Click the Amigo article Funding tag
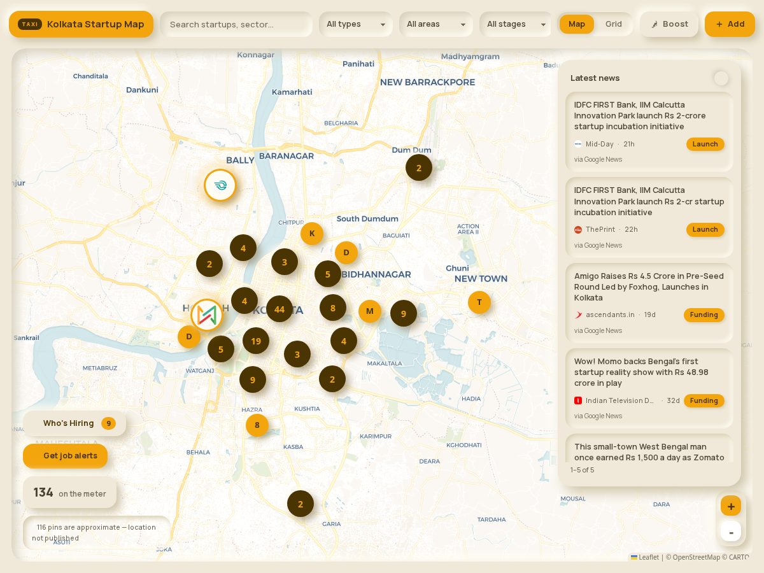The image size is (764, 573). tap(704, 315)
